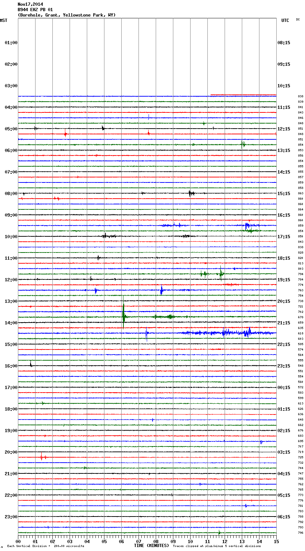This screenshot has height=551, width=305.
Task: Click the UTC column header
Action: click(x=285, y=20)
